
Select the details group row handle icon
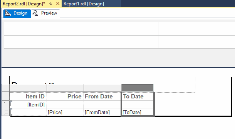[x=6, y=112]
